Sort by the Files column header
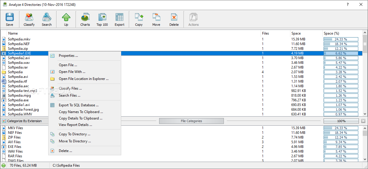The image size is (368, 169). [275, 33]
